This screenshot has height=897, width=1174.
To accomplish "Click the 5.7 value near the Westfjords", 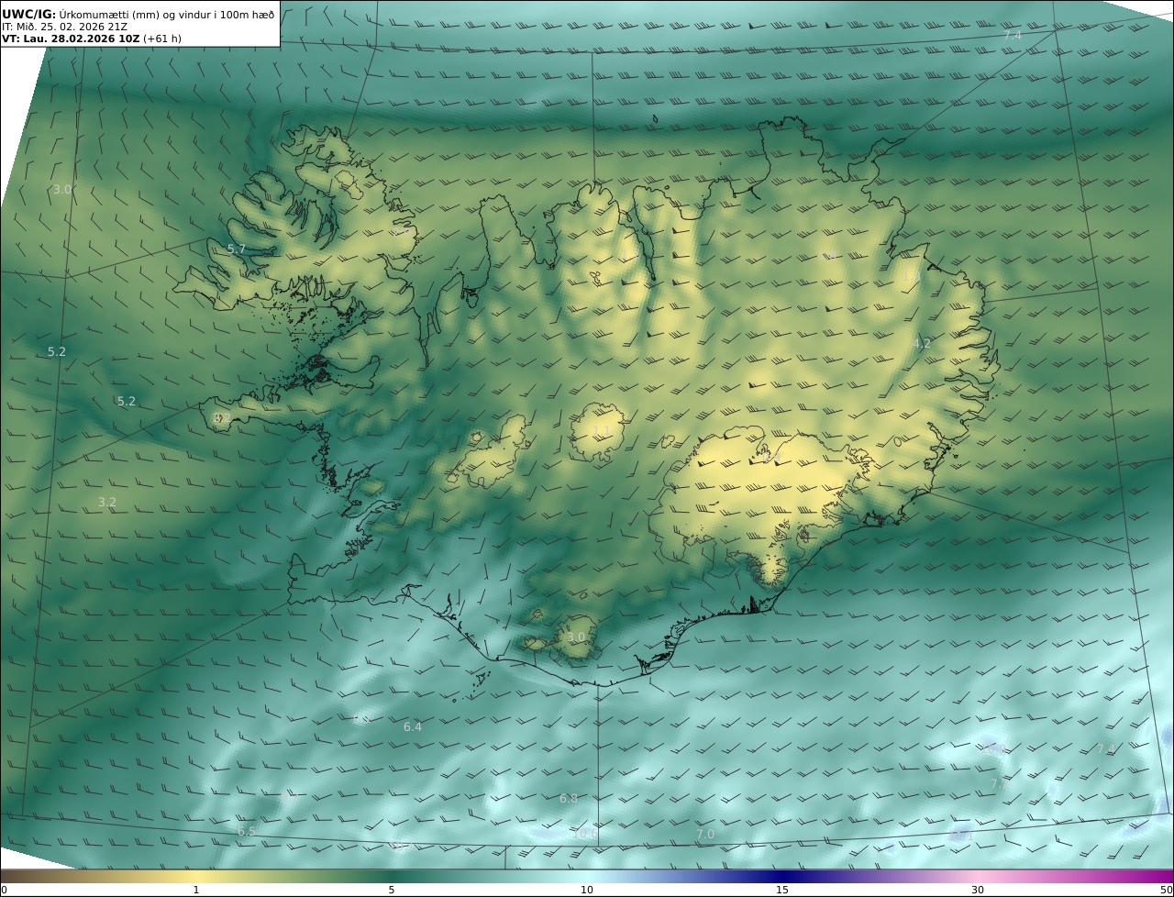I will [x=237, y=249].
